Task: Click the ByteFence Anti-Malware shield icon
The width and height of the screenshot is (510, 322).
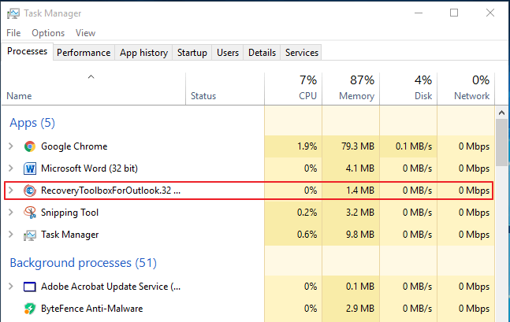Action: 30,309
